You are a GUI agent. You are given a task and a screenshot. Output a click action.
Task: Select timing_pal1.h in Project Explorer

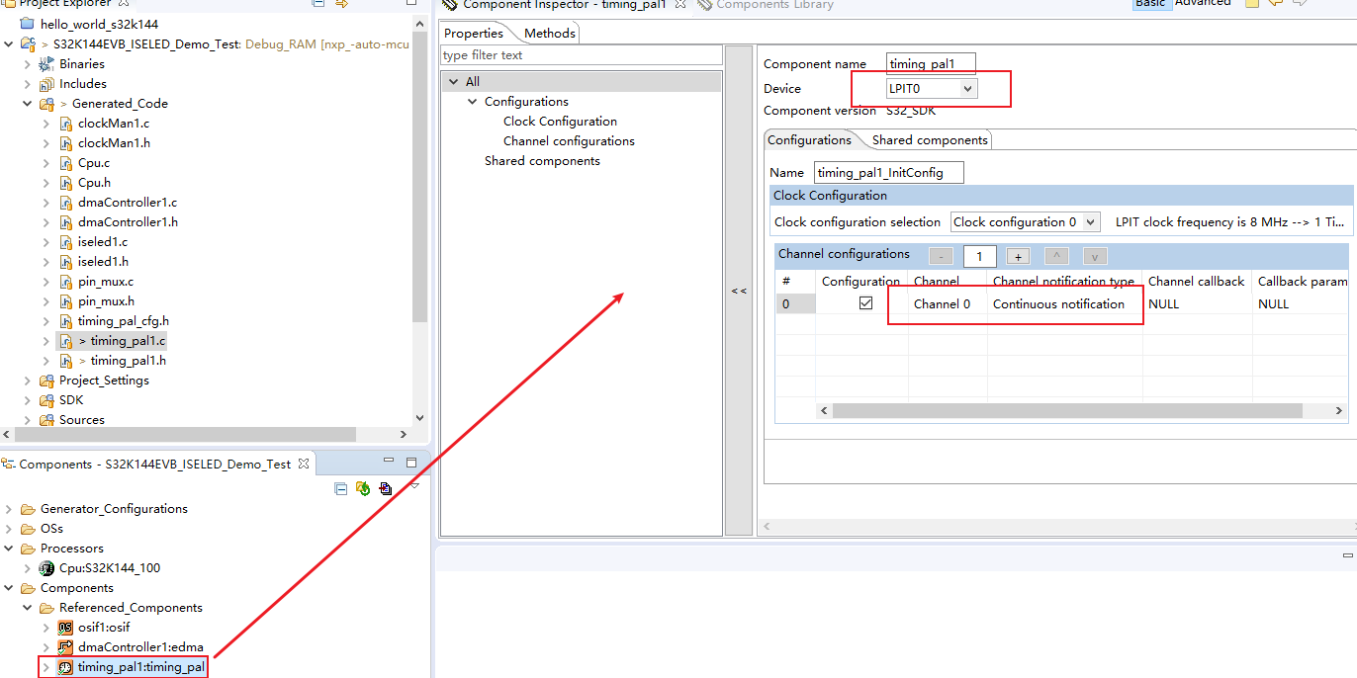(129, 361)
